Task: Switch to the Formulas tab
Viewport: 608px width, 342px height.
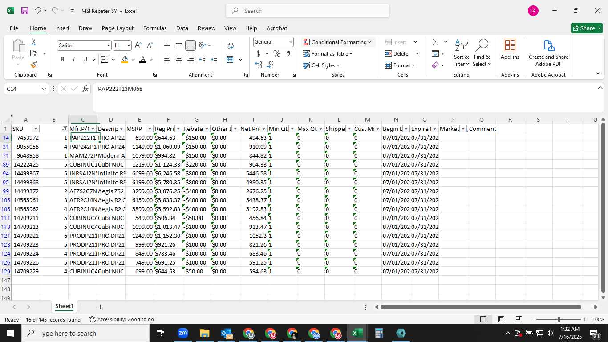Action: coord(155,28)
